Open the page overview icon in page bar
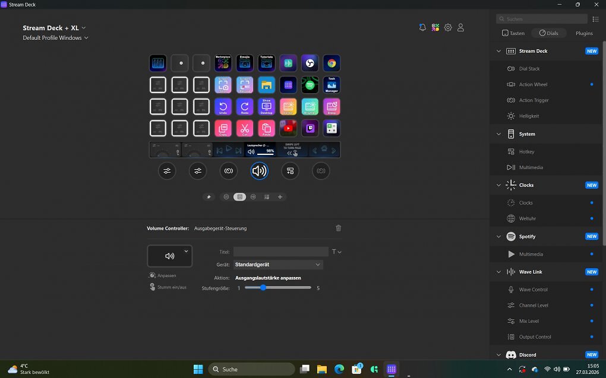The width and height of the screenshot is (606, 378). pyautogui.click(x=267, y=197)
